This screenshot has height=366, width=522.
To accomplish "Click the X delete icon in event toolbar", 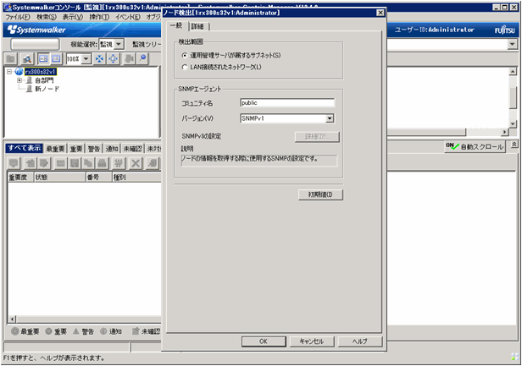I will [x=136, y=163].
